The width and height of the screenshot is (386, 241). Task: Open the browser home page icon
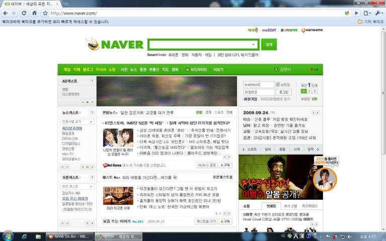pos(35,13)
